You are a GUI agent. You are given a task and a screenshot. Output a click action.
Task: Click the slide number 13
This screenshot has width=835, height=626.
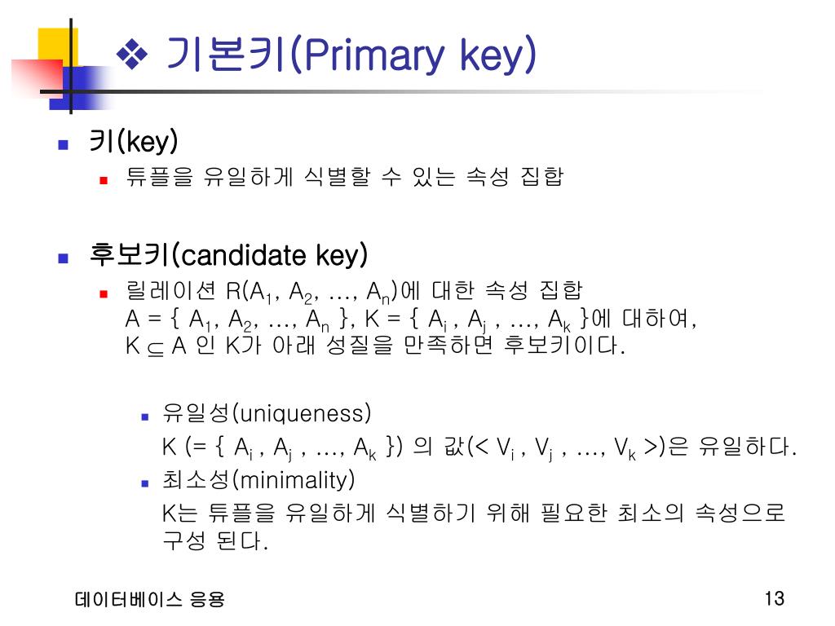click(775, 598)
